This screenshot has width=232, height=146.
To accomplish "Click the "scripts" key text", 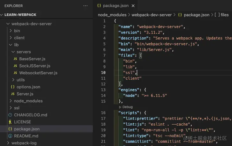I will pos(129,113).
